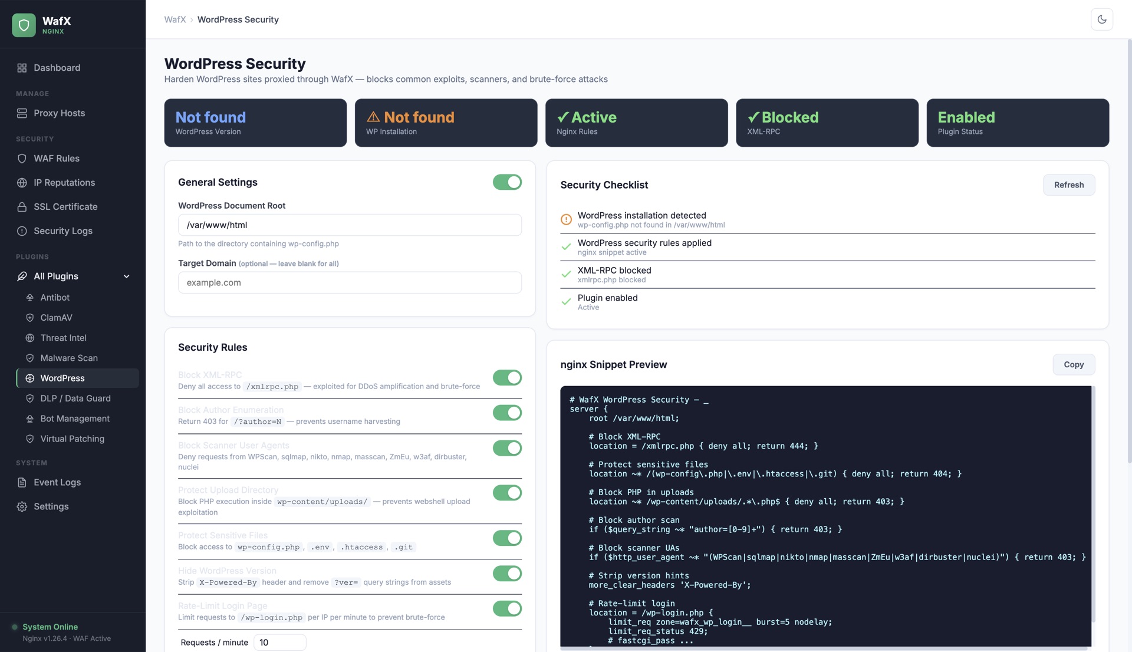Screen dimensions: 1132x652
Task: Copy the nginx snippet
Action: [x=1073, y=364]
